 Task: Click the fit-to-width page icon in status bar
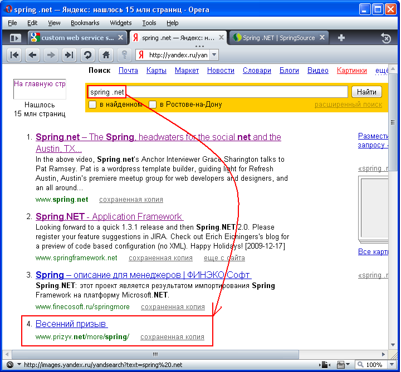pyautogui.click(x=325, y=365)
